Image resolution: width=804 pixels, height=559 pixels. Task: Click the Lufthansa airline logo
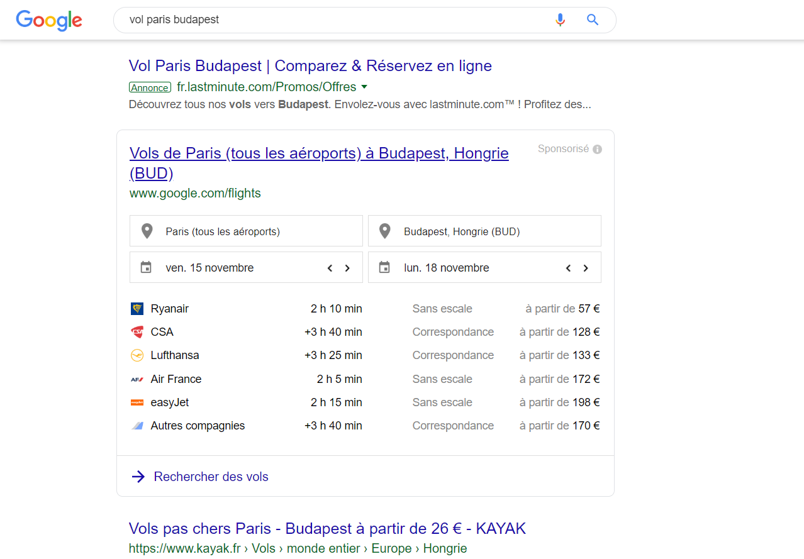coord(137,355)
